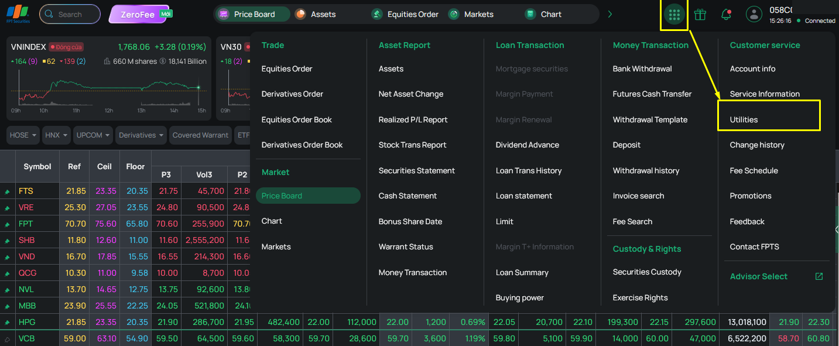This screenshot has height=346, width=839.
Task: Open Futures Cash Transfer
Action: tap(652, 94)
